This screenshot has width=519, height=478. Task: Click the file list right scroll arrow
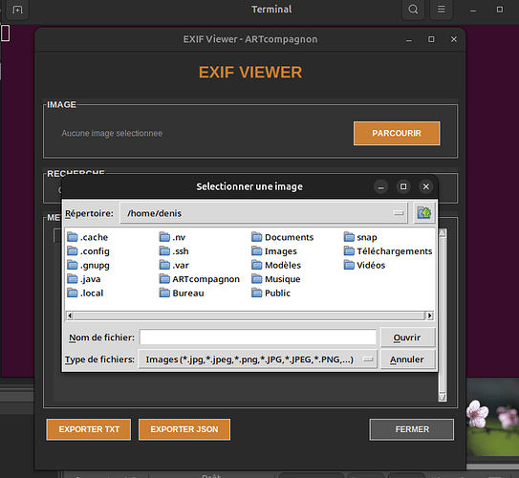click(429, 315)
